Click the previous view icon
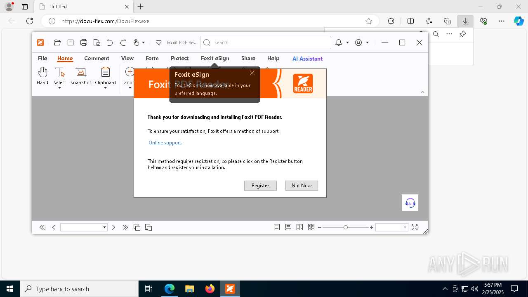 point(137,227)
